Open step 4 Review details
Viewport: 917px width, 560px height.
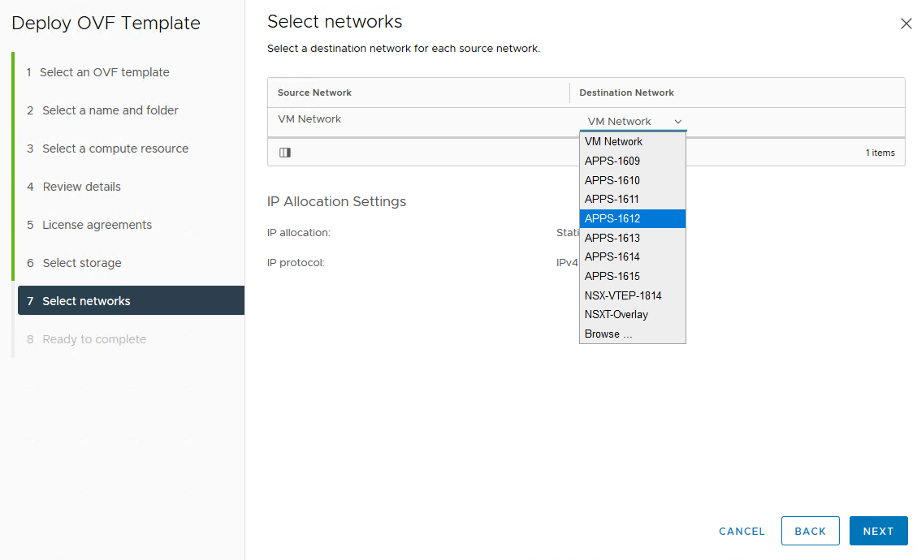click(x=81, y=187)
